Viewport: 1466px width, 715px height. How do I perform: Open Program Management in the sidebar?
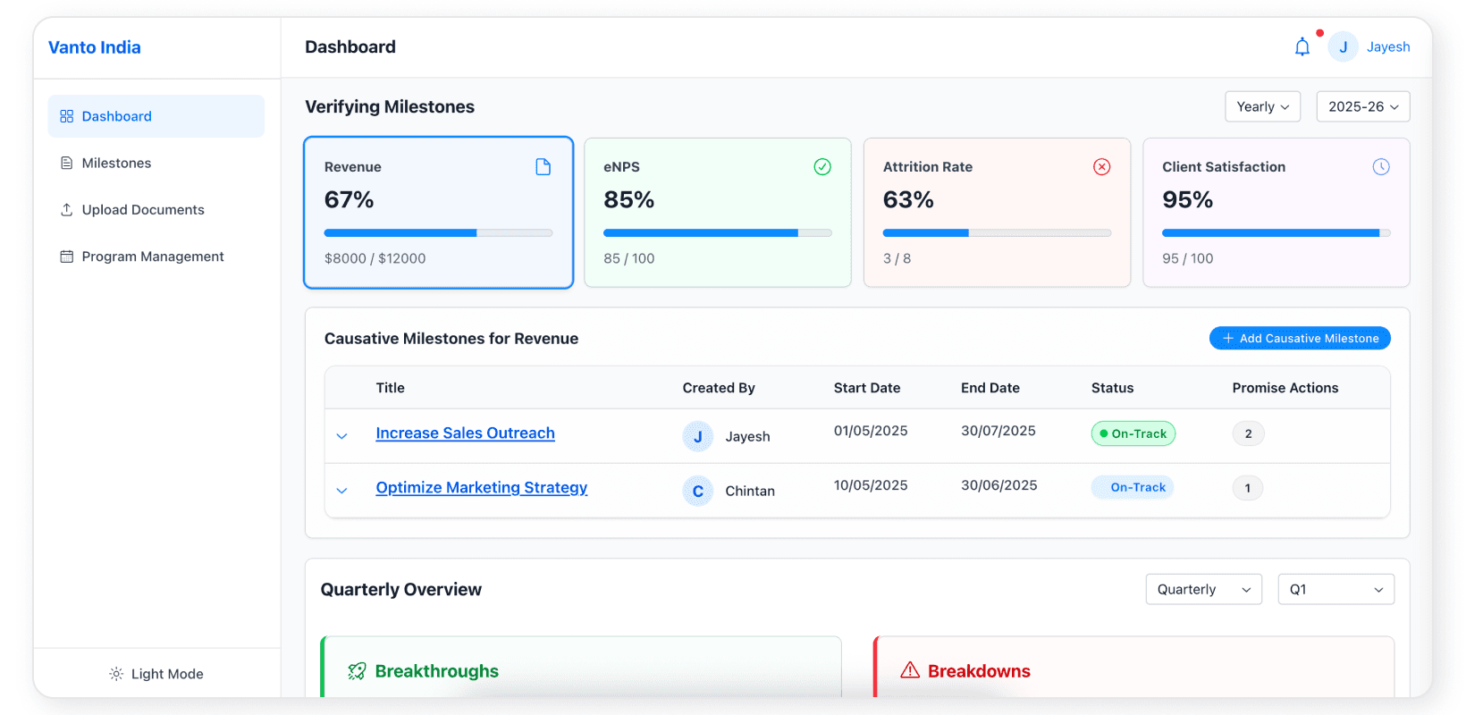[x=156, y=257]
